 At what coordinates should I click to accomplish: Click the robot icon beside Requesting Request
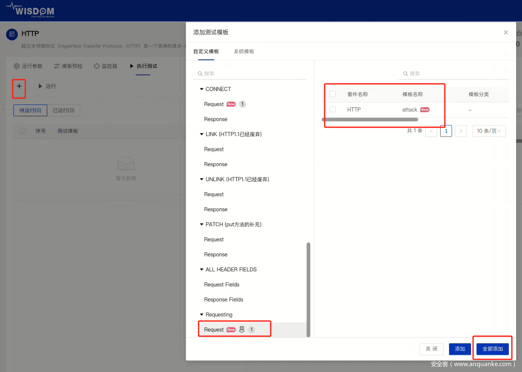click(x=242, y=329)
